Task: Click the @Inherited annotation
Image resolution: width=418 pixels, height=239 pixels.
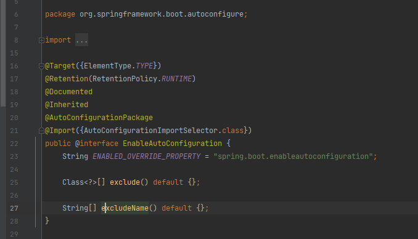Action: [67, 105]
